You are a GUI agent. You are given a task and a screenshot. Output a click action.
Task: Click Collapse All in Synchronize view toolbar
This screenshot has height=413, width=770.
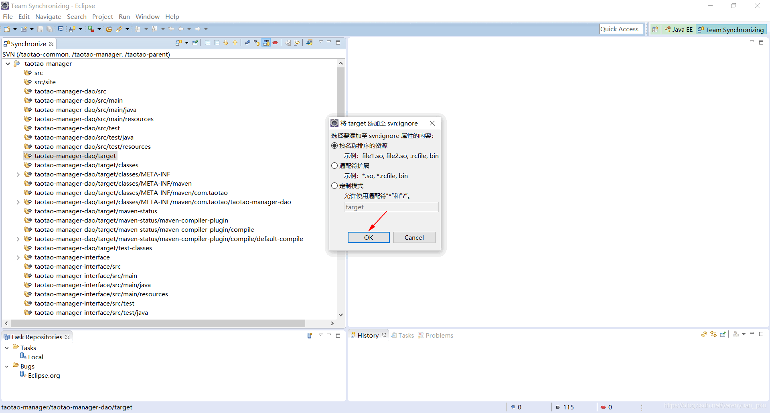click(217, 43)
